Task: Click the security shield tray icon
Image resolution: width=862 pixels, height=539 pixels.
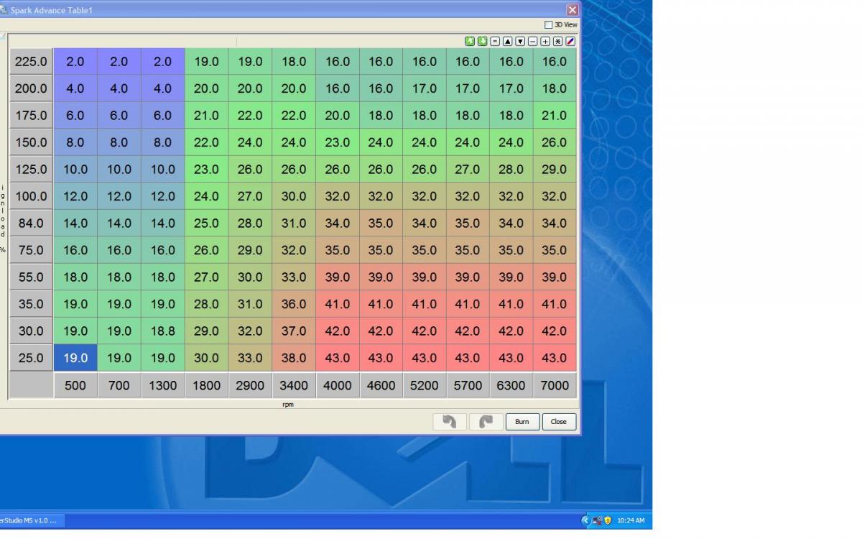Action: coord(608,520)
